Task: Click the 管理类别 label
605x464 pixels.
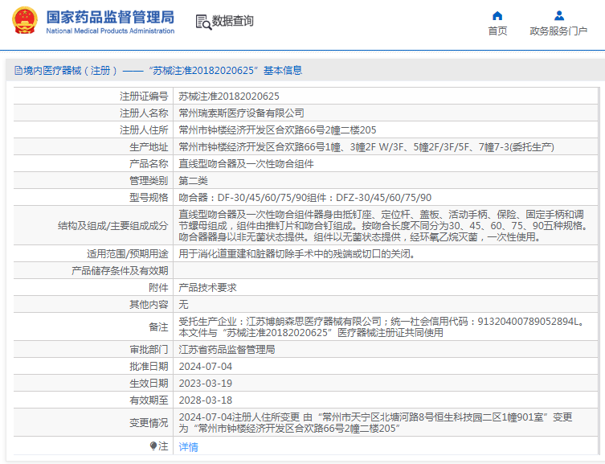Action: pyautogui.click(x=149, y=181)
